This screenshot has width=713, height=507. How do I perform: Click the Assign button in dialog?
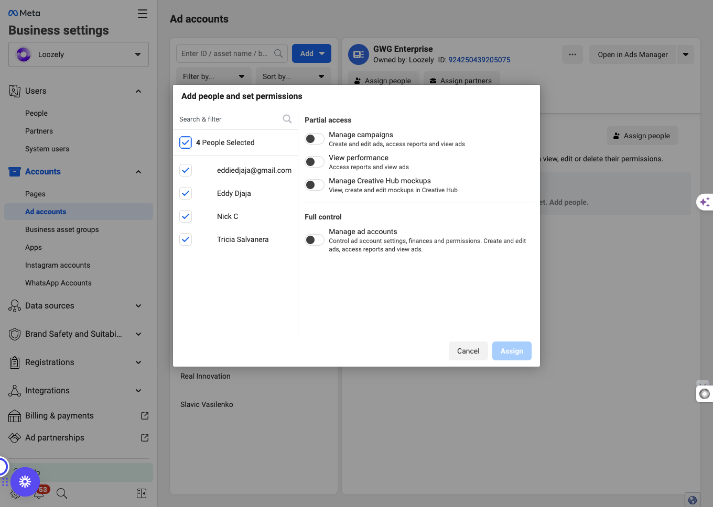pos(512,351)
